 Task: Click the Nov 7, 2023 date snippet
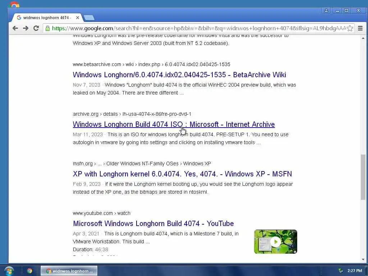[x=86, y=85]
